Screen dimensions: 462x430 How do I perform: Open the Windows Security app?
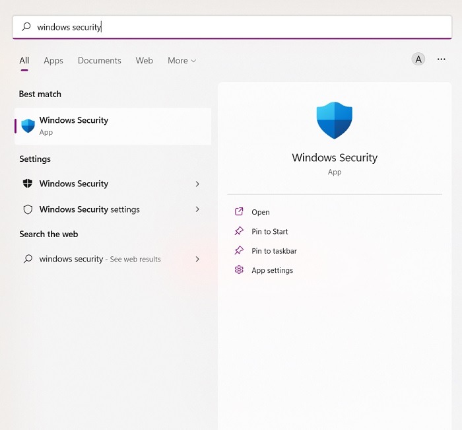pos(261,212)
